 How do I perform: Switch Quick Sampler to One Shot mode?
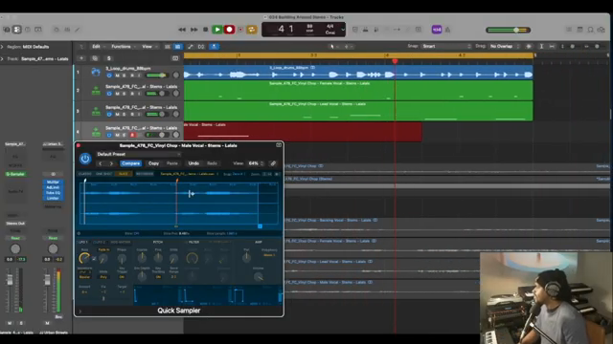[x=104, y=174]
